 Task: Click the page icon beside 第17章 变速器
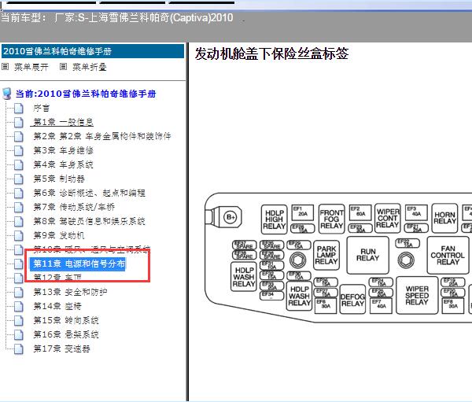click(x=19, y=349)
